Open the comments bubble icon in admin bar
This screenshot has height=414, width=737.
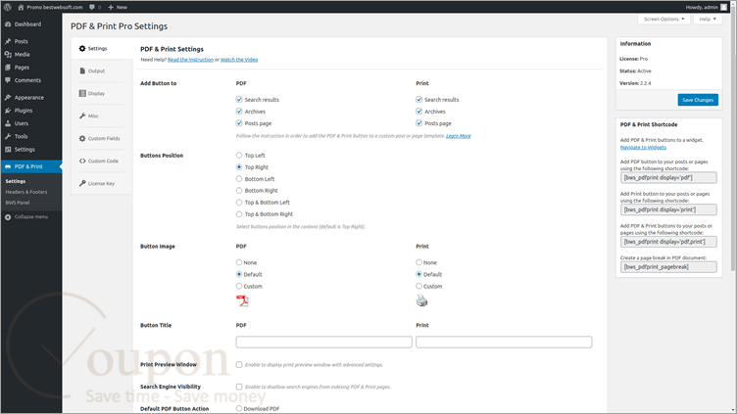(x=92, y=7)
